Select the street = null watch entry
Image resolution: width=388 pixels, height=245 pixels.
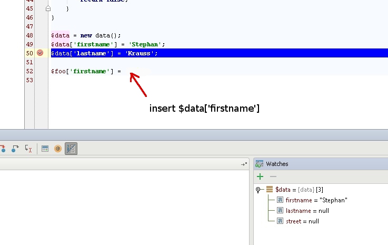tap(302, 221)
